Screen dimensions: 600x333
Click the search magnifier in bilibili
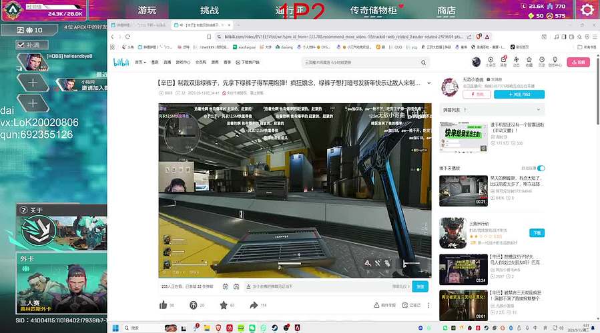coord(423,62)
